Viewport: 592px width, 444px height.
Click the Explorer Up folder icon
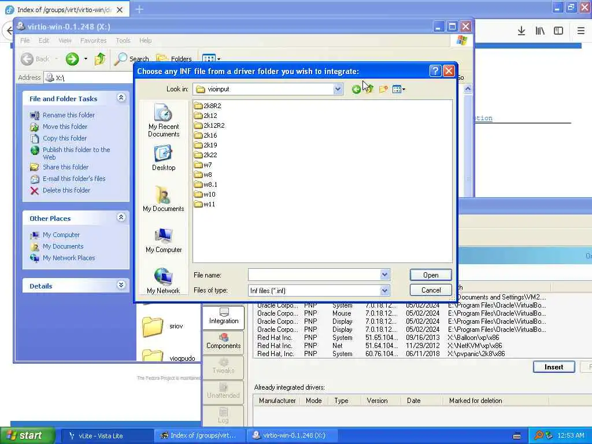tap(99, 59)
